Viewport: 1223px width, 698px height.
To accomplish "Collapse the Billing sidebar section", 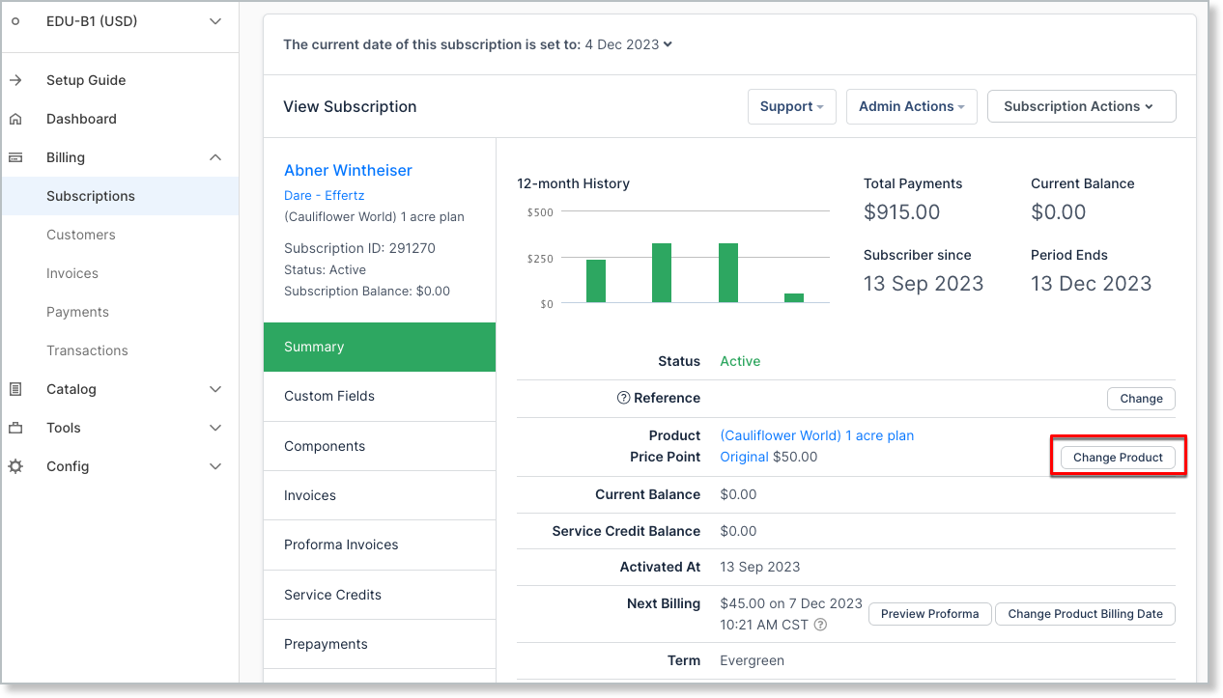I will [214, 156].
